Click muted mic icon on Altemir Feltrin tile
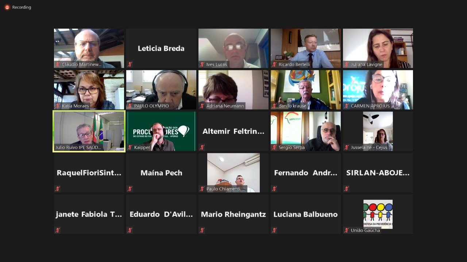Screen dimensions: 467x262 coord(202,147)
